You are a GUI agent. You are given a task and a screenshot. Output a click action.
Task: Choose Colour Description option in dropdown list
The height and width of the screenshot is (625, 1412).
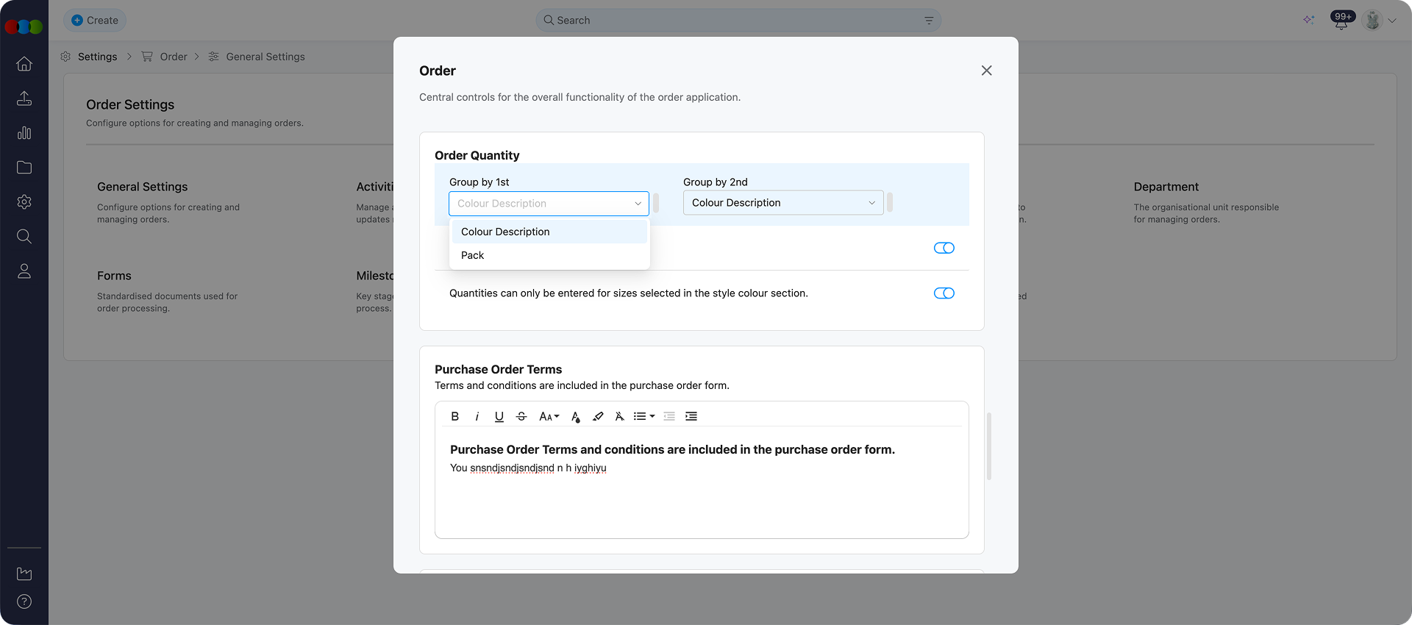505,232
